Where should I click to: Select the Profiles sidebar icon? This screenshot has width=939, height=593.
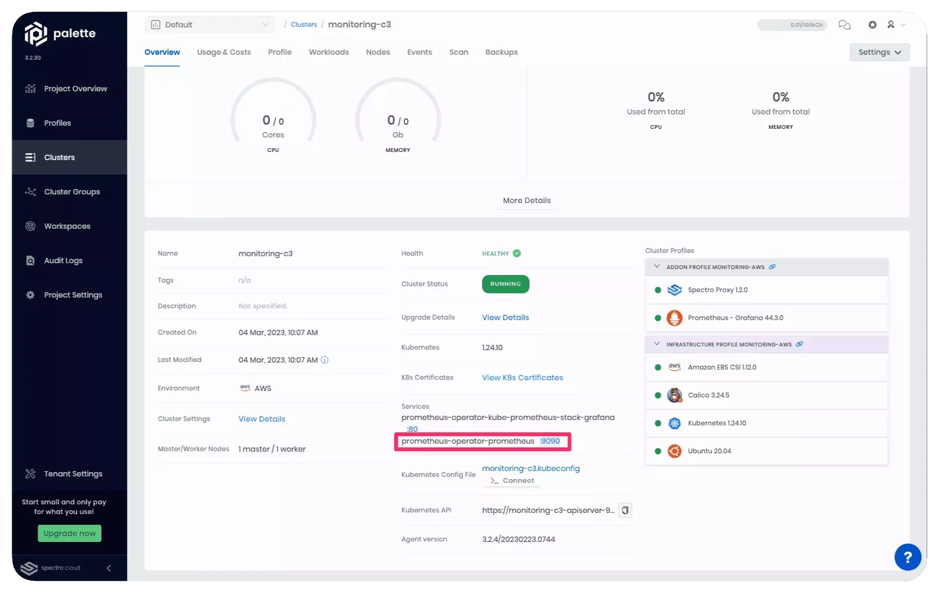coord(31,122)
